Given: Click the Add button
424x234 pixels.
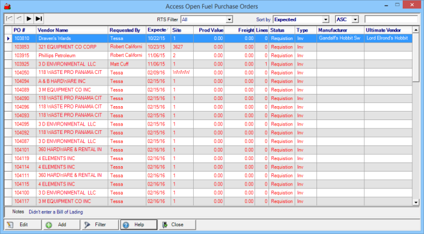Looking at the screenshot, I should (x=61, y=224).
